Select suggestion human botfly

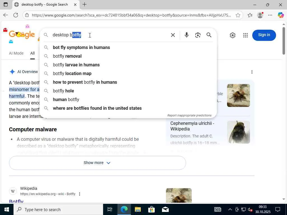pos(128,100)
